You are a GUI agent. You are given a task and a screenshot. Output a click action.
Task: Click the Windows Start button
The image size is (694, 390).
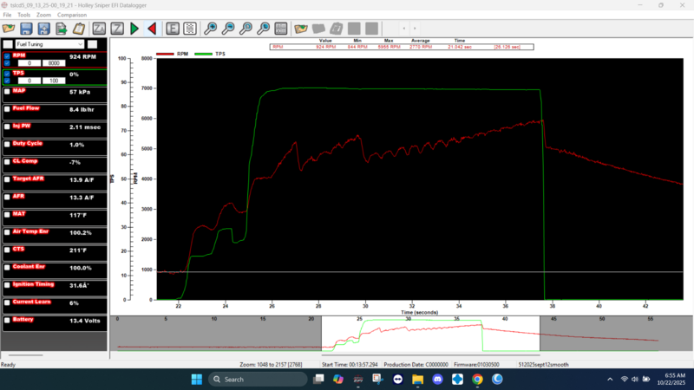pos(195,380)
